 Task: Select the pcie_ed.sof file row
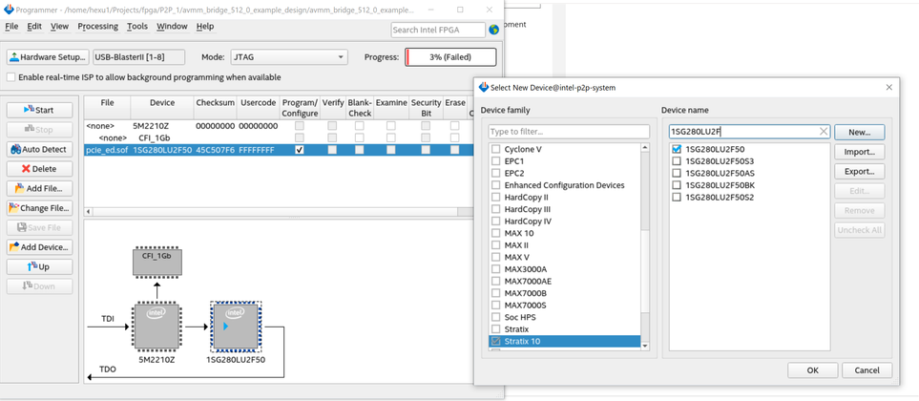click(279, 150)
